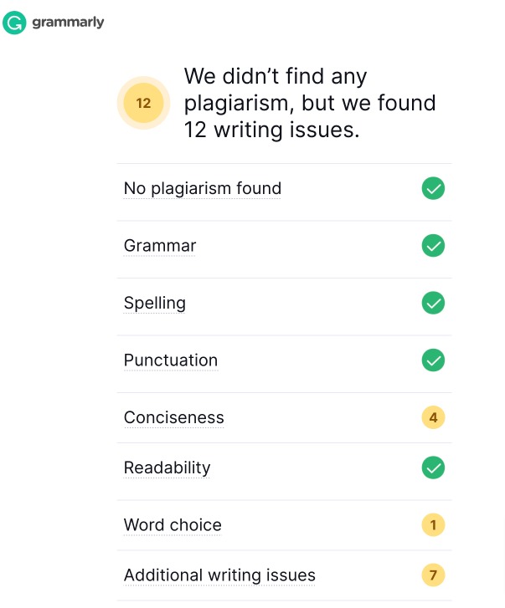This screenshot has height=608, width=505.
Task: Click the Spelling row green checkmark
Action: click(x=433, y=303)
